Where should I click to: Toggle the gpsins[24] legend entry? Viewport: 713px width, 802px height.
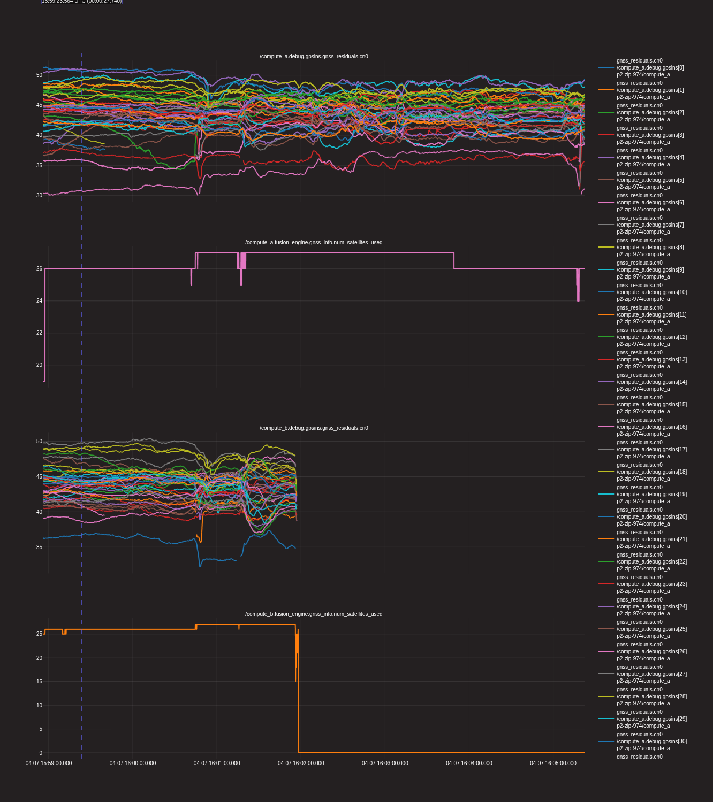[x=642, y=607]
